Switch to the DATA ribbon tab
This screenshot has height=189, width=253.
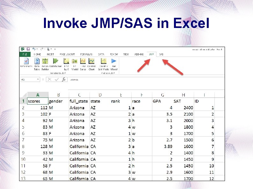pos(101,54)
